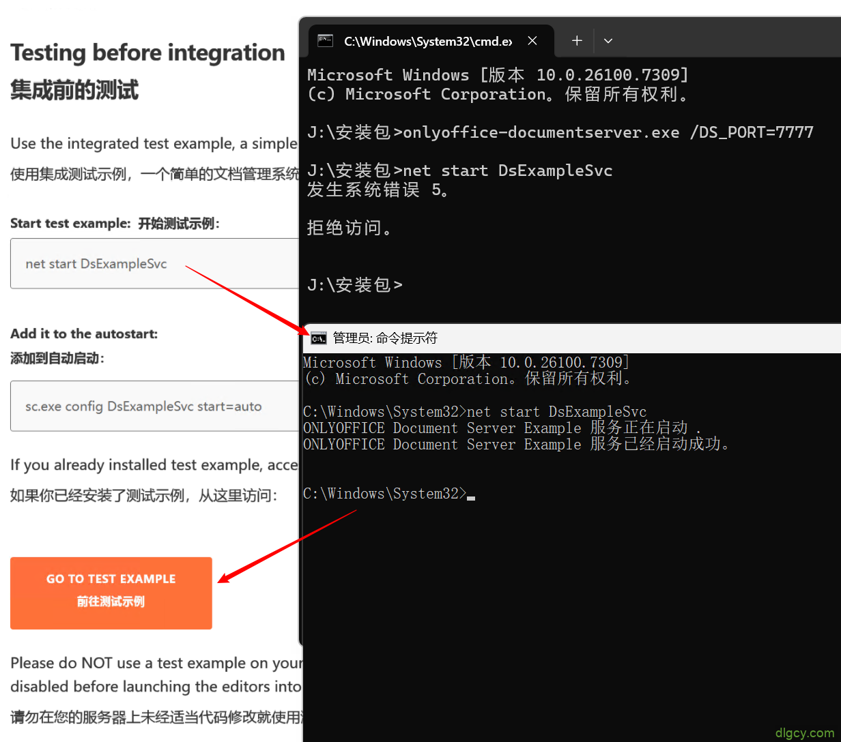
Task: Click the 如果你已经安装了测试示例 sentence
Action: 144,496
